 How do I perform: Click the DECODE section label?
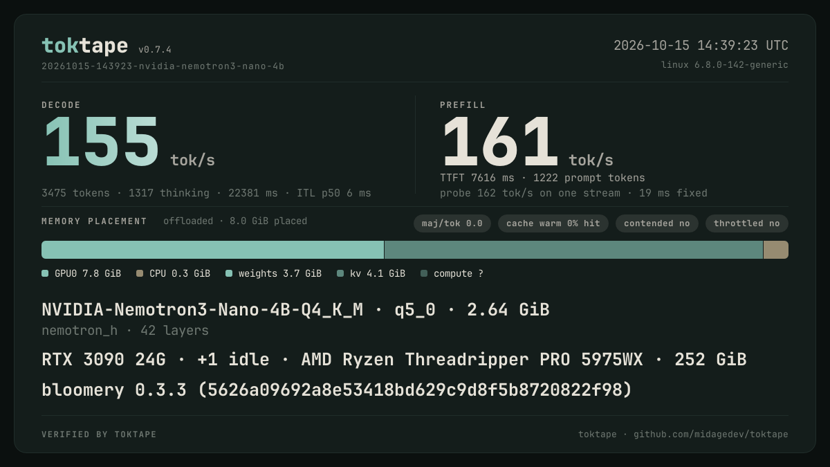(x=61, y=105)
